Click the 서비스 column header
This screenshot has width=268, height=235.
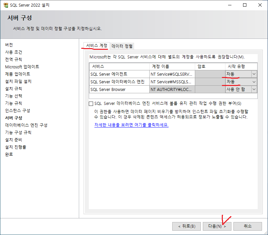[119, 66]
